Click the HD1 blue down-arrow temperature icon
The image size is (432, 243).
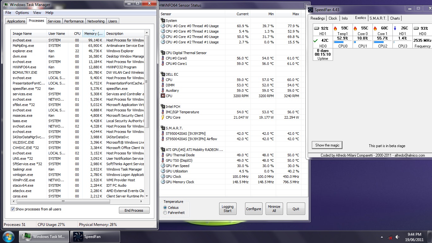(x=395, y=28)
